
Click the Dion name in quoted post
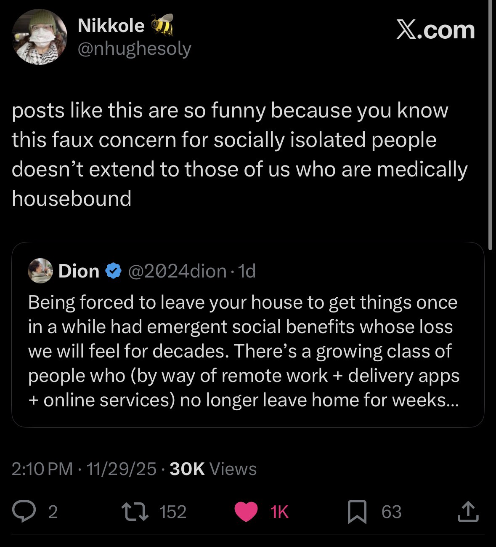pos(79,271)
